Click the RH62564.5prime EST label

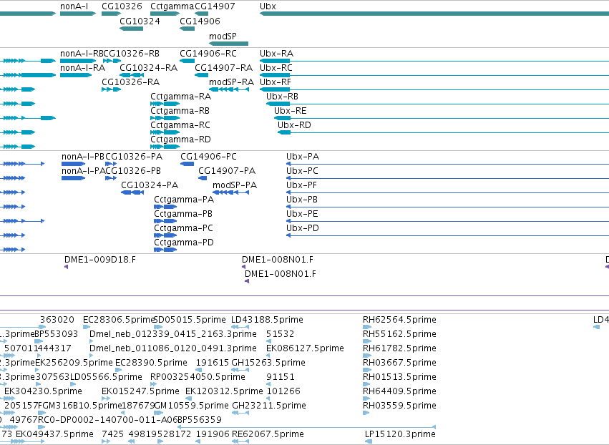(x=399, y=320)
